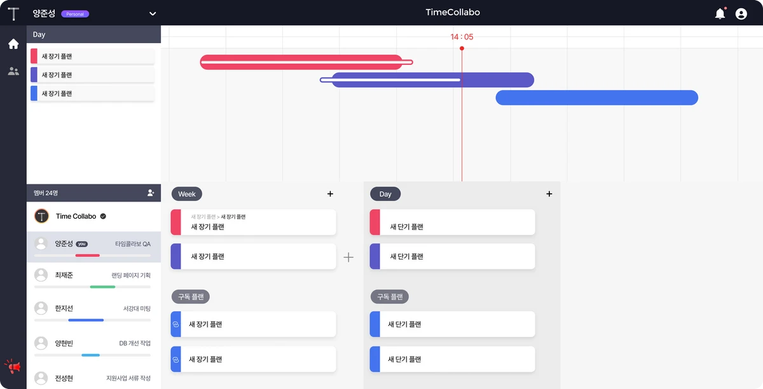This screenshot has height=389, width=763.
Task: Open first subscribed 새 단기 플랜 card
Action: [x=453, y=324]
